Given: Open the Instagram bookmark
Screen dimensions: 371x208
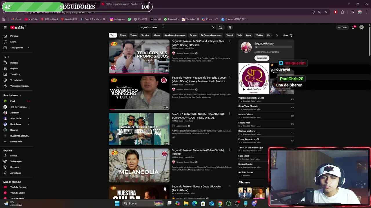Looking at the screenshot, I should coord(117,19).
